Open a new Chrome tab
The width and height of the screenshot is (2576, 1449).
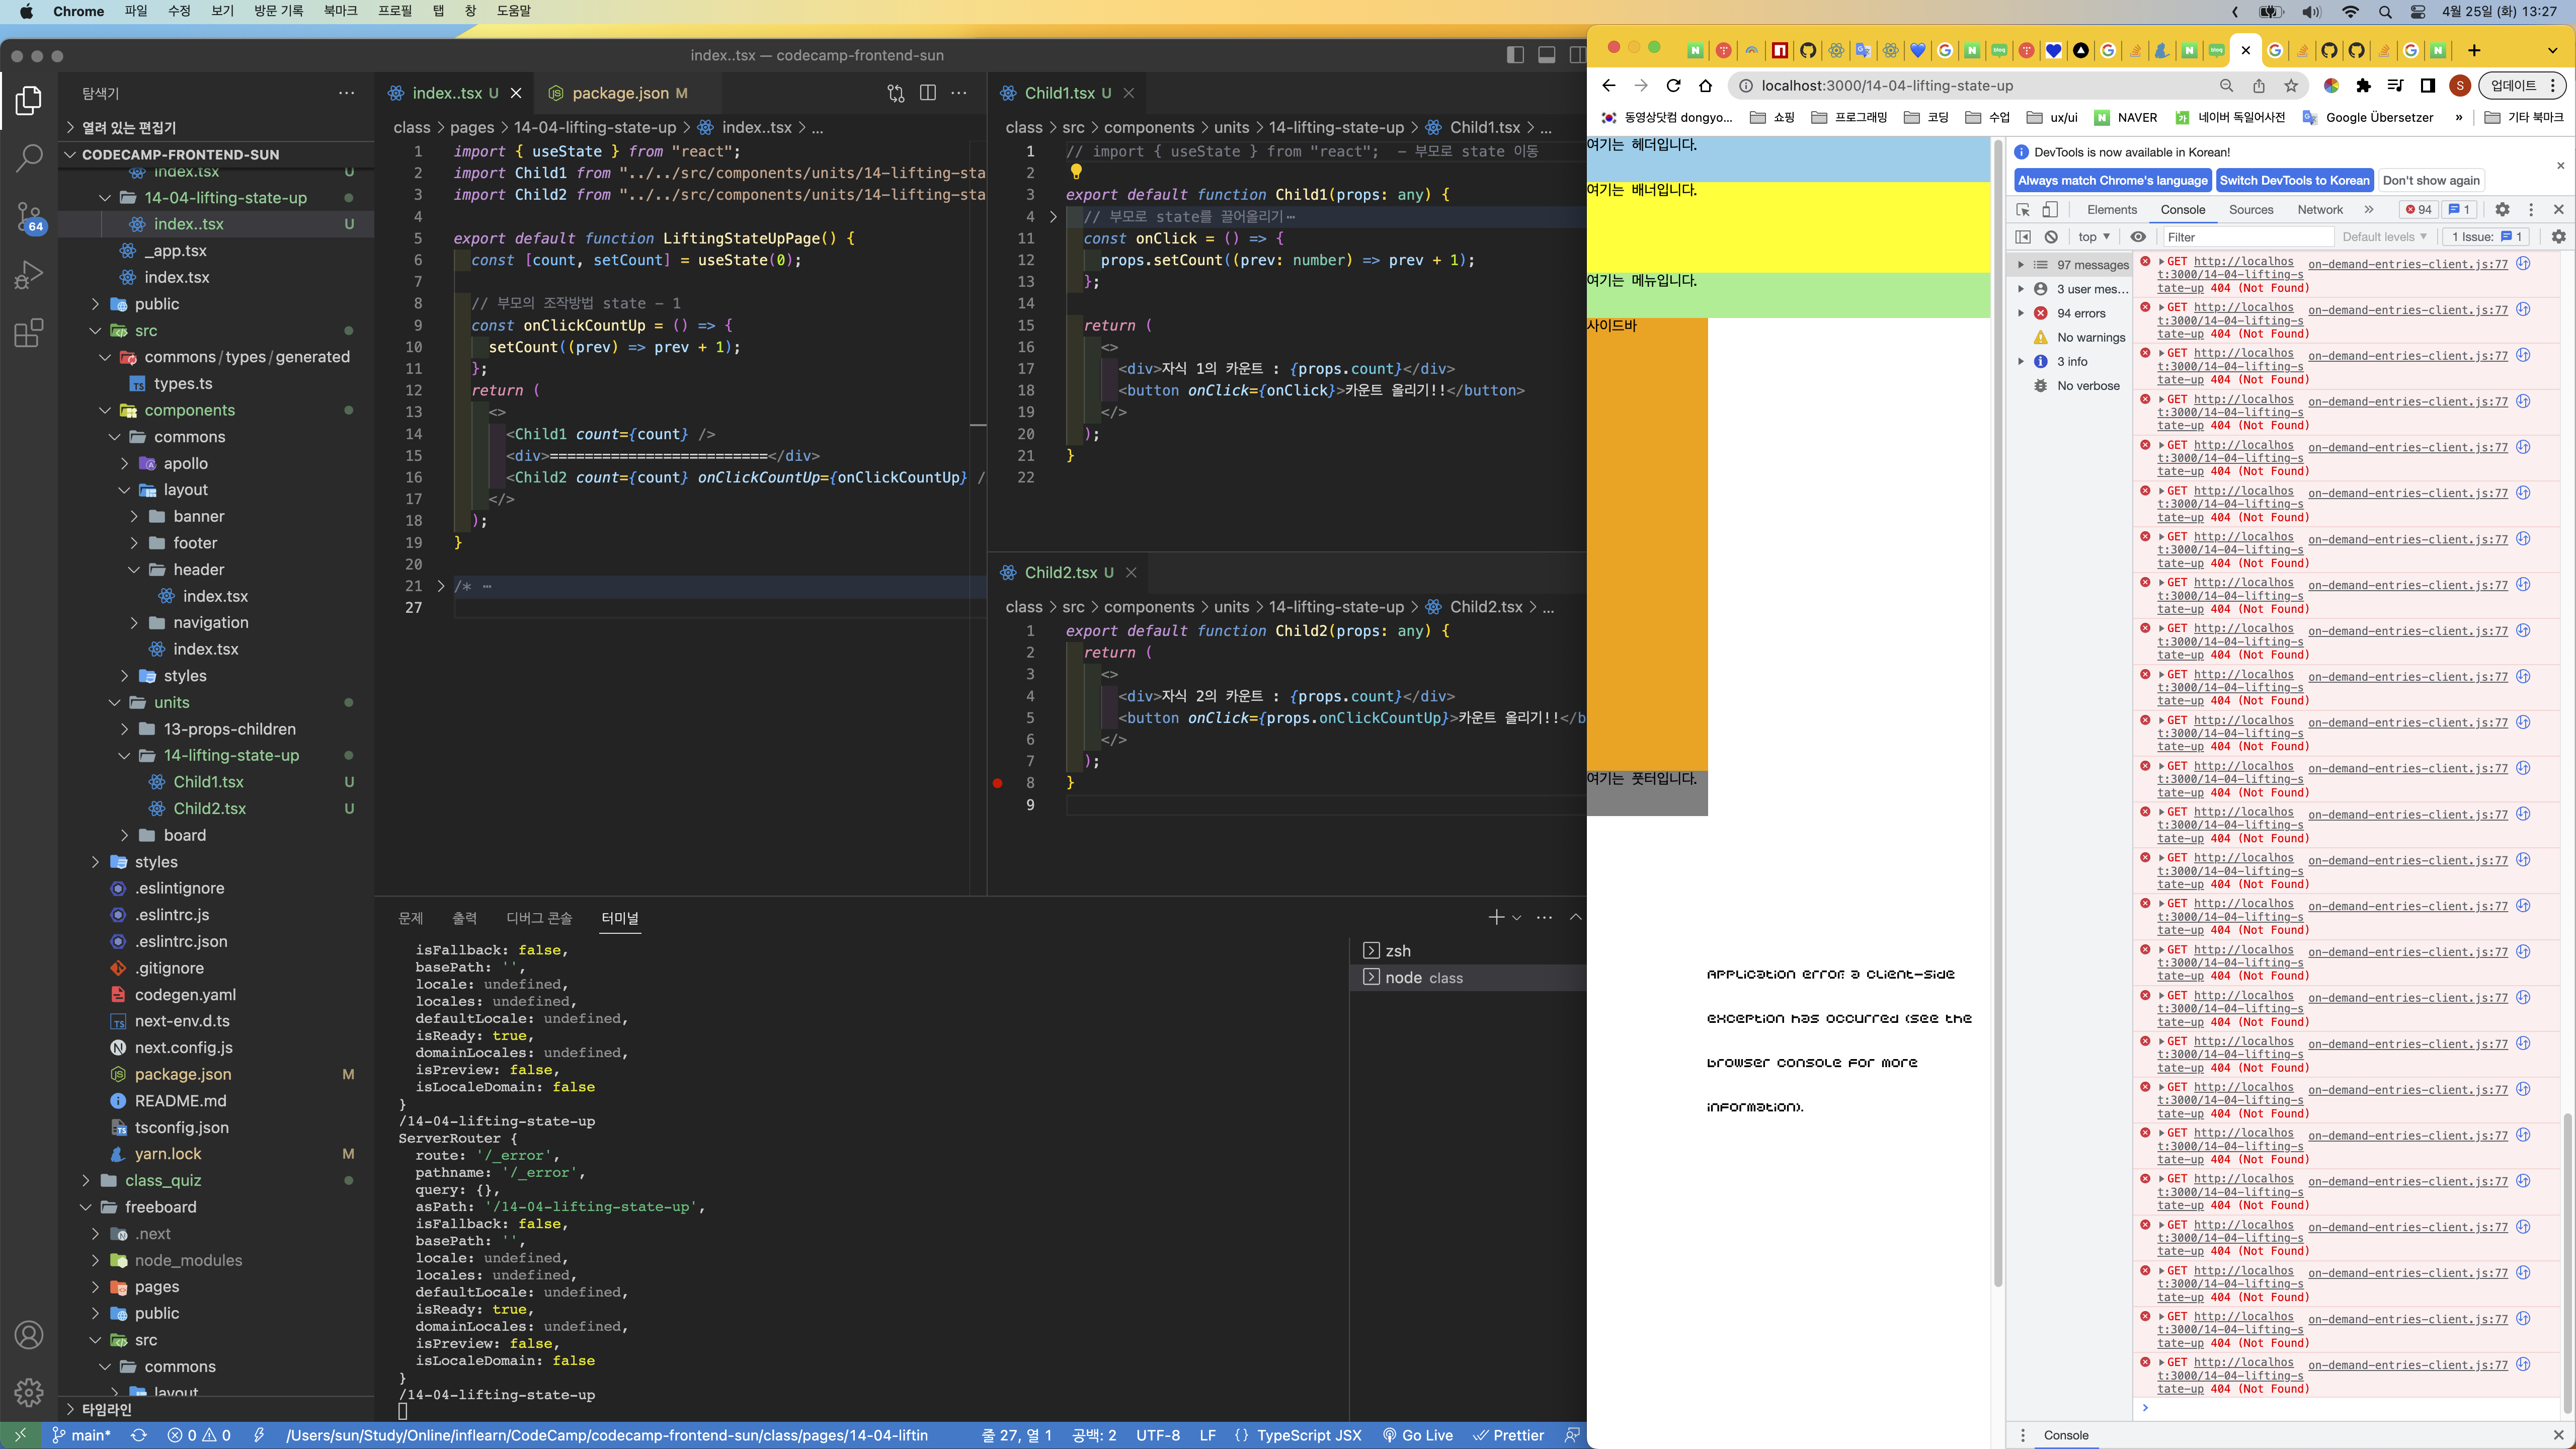click(x=2473, y=50)
